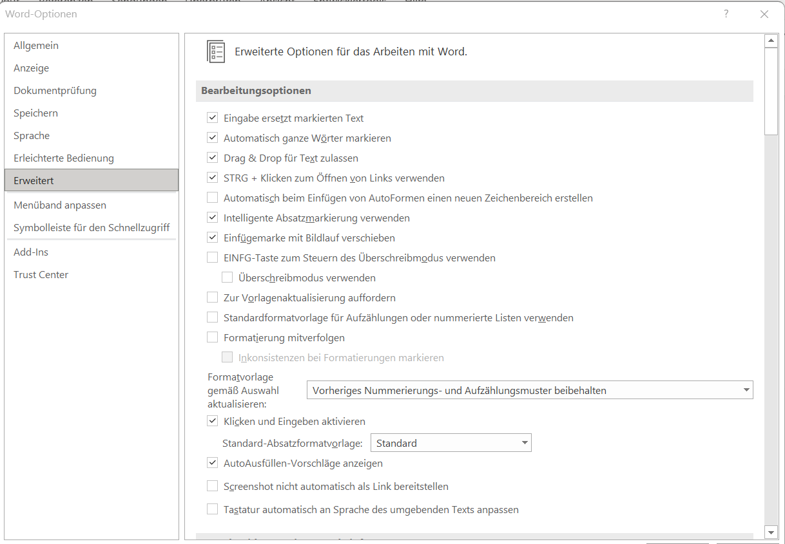Click 'Erweiterte Optionen für das Arbeiten mit Word.' text

point(351,52)
